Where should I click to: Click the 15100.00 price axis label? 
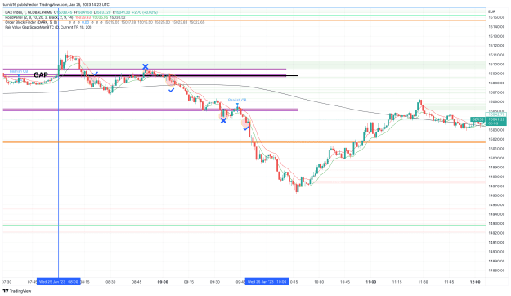[496, 65]
